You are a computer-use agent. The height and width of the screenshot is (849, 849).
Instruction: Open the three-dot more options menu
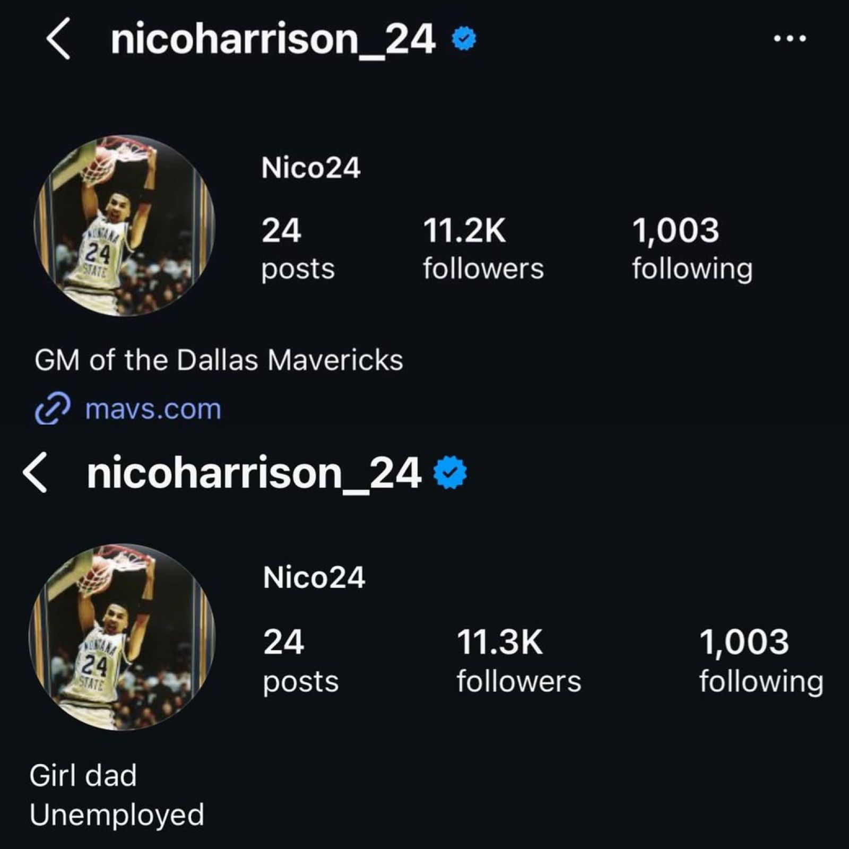[790, 38]
